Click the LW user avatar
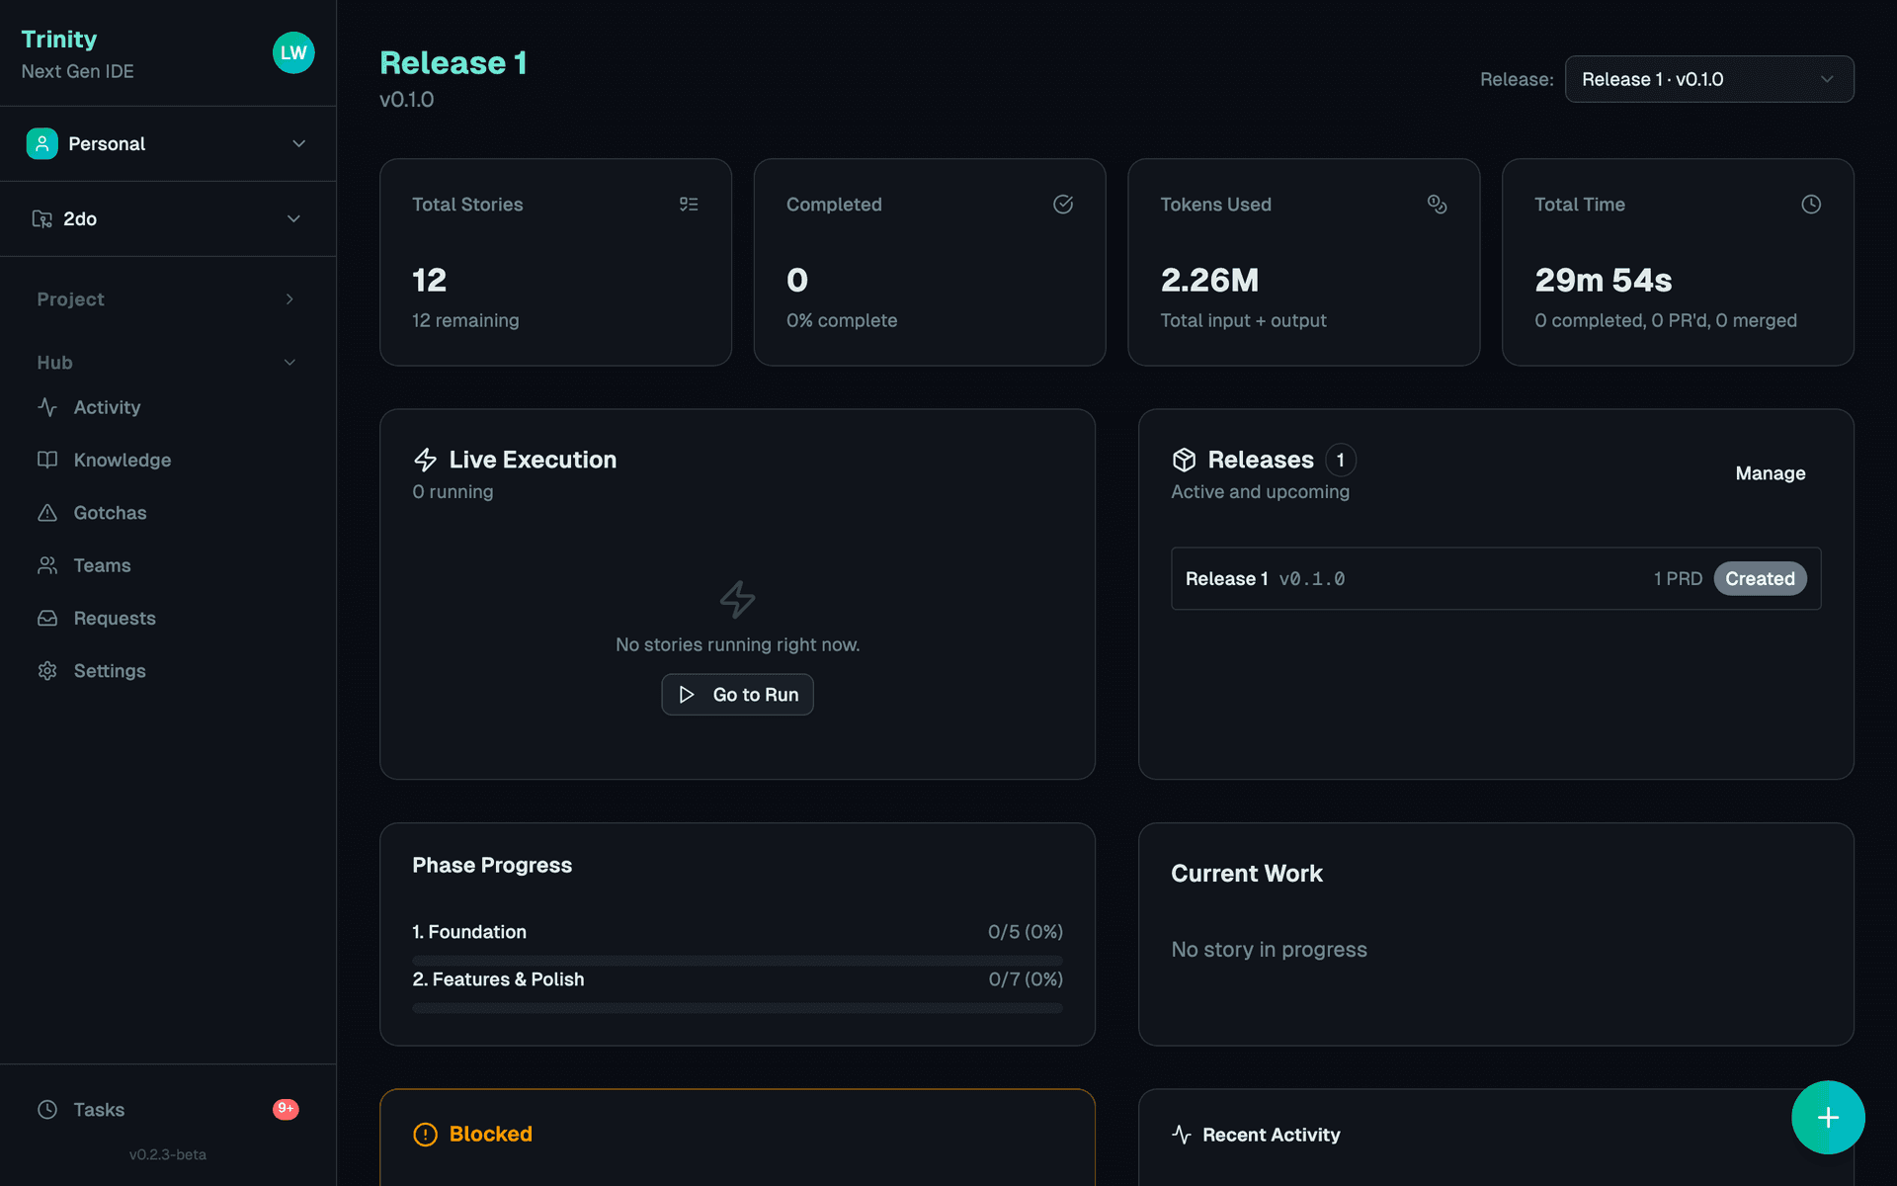 tap(293, 53)
